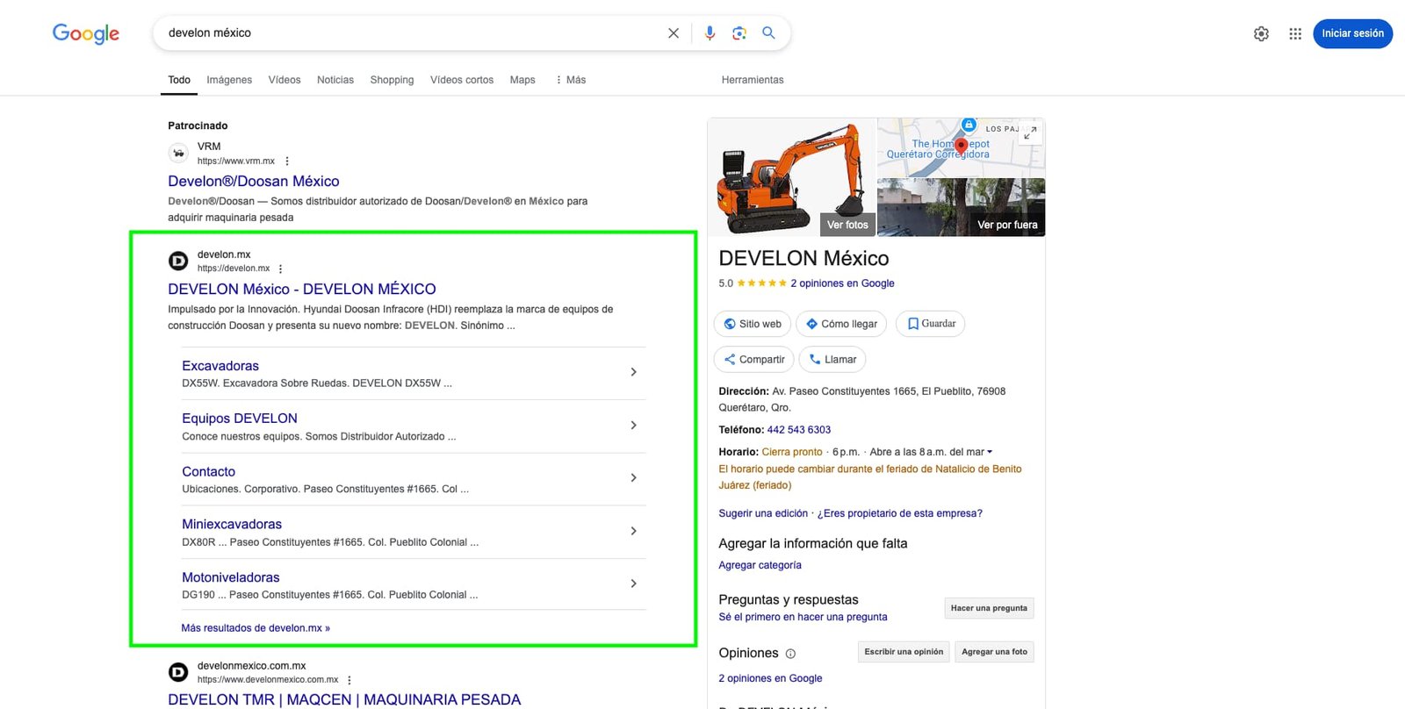Save the place with Guardar button
This screenshot has height=709, width=1405.
(931, 324)
